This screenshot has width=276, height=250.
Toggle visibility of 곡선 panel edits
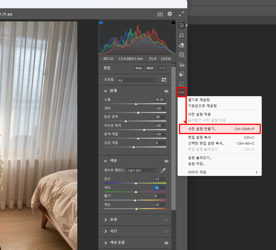(166, 232)
